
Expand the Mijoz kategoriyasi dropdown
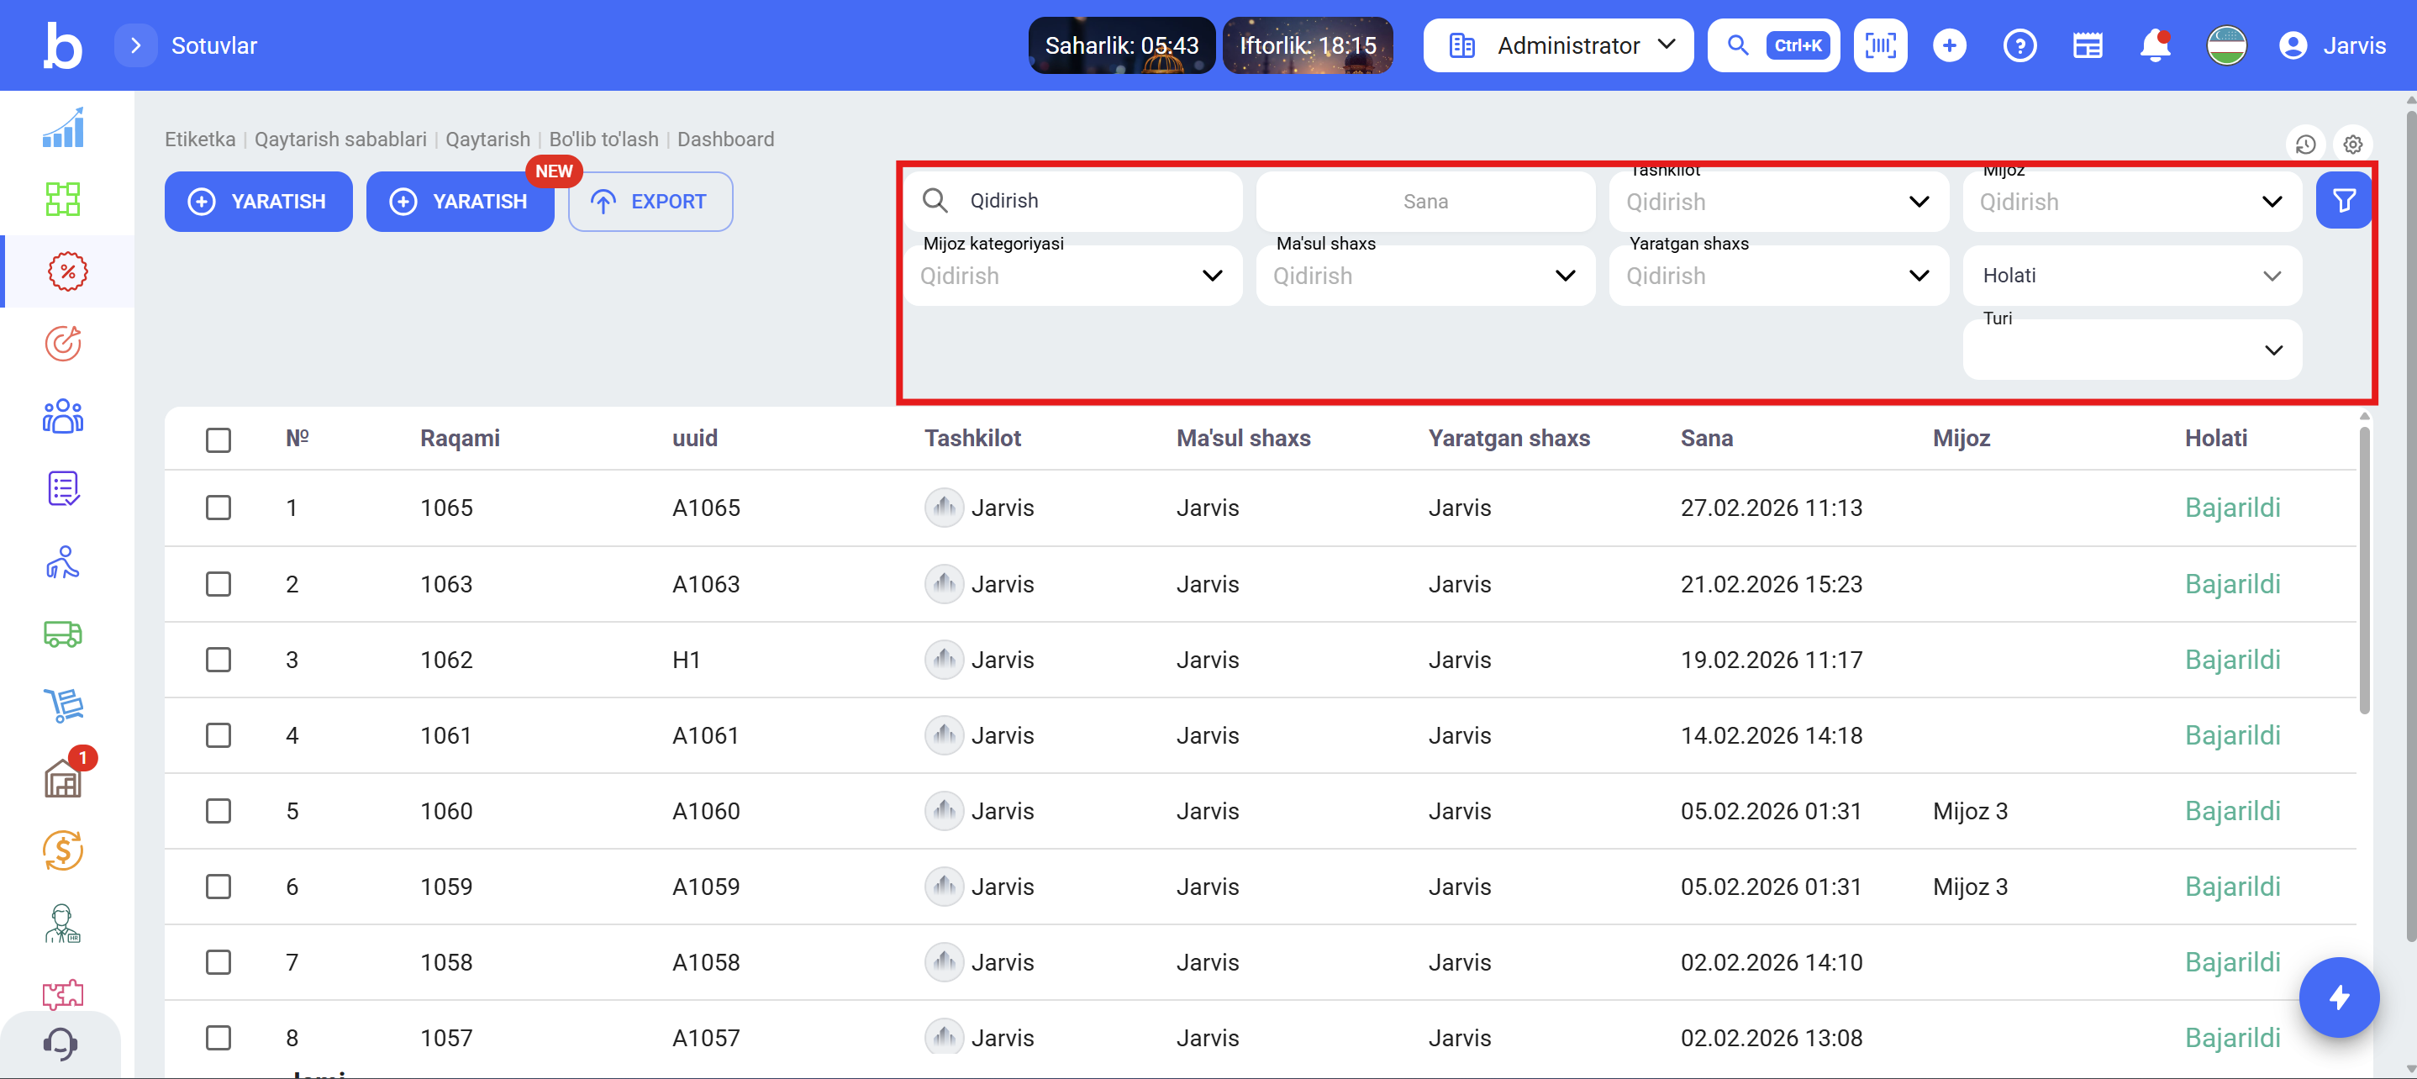click(1072, 276)
